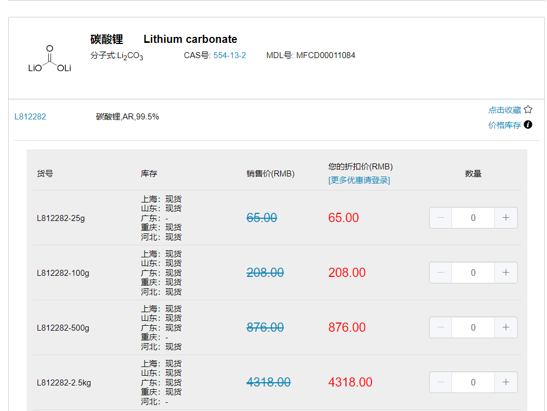Image resolution: width=547 pixels, height=411 pixels.
Task: Increase quantity for L812282-100g
Action: tap(505, 272)
